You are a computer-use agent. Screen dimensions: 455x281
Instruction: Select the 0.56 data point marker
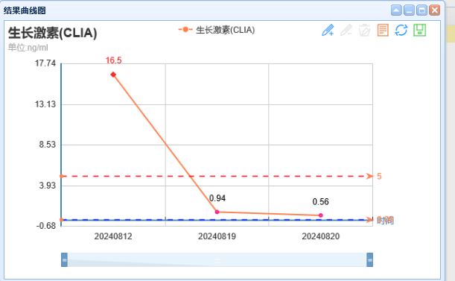coord(321,215)
